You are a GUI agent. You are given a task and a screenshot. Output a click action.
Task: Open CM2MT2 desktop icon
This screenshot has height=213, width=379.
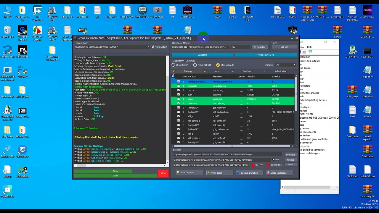coord(23,72)
